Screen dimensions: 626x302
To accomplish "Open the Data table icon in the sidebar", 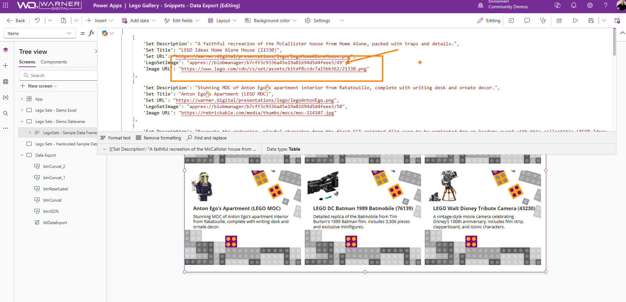I will 6,82.
